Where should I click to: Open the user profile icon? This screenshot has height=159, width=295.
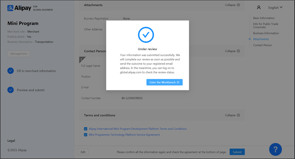(258, 7)
